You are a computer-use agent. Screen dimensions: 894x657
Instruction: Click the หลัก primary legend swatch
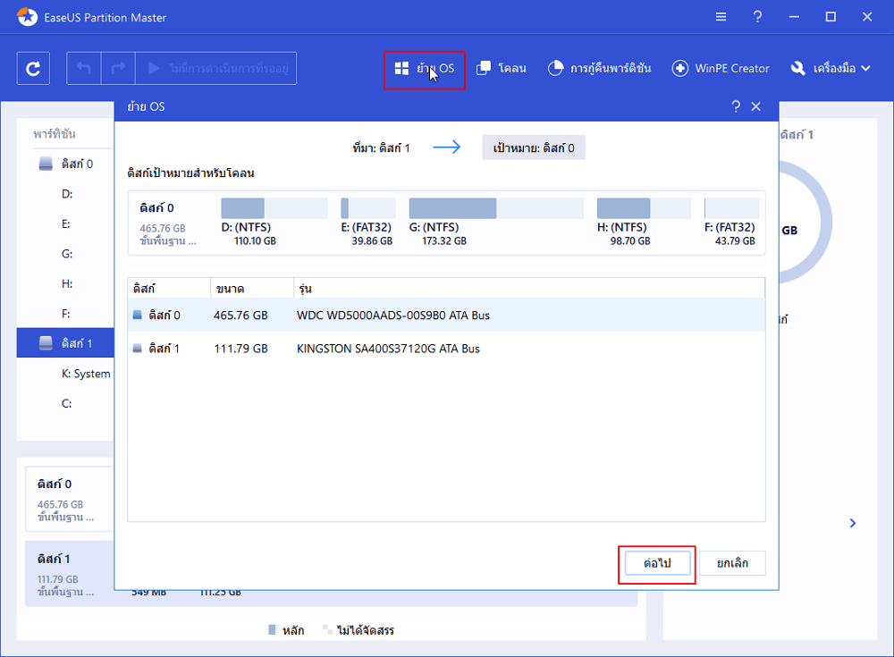(x=273, y=629)
